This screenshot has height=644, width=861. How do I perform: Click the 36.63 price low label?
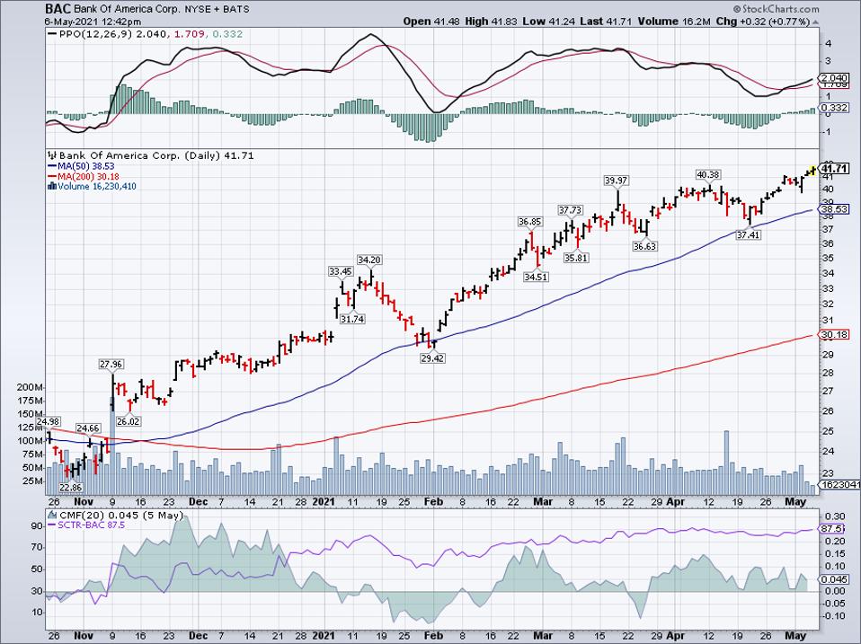point(644,246)
